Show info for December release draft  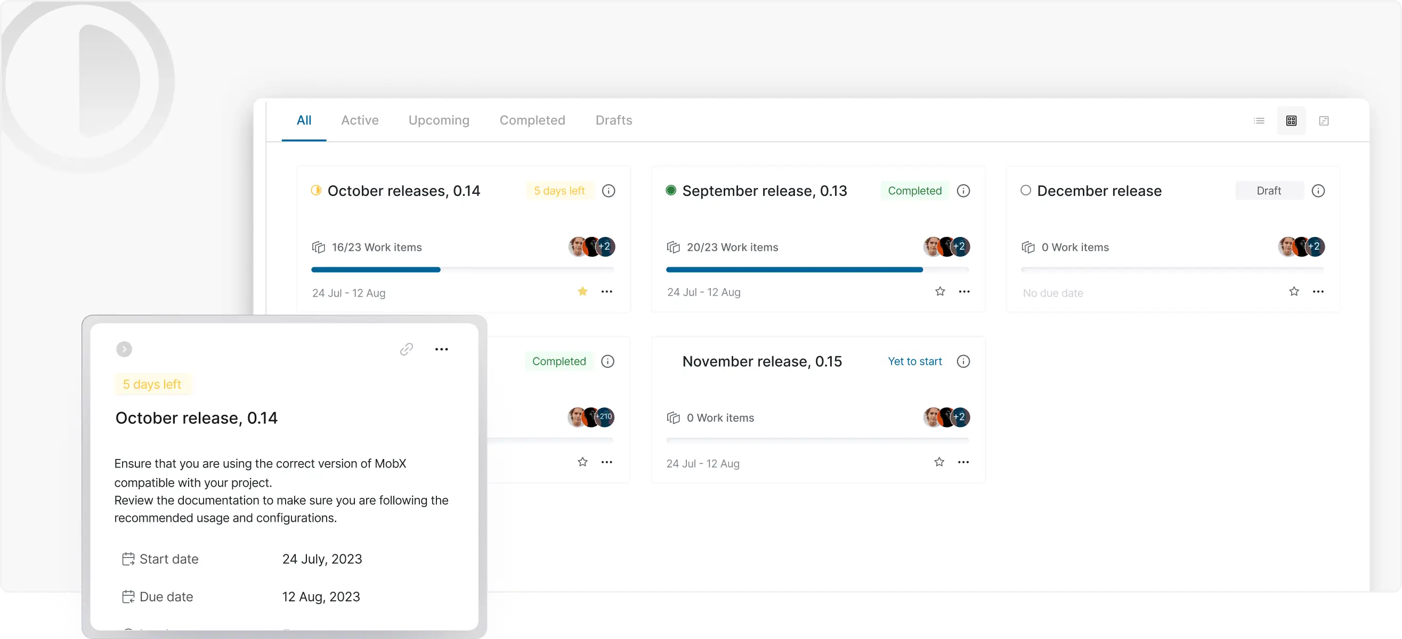1318,191
